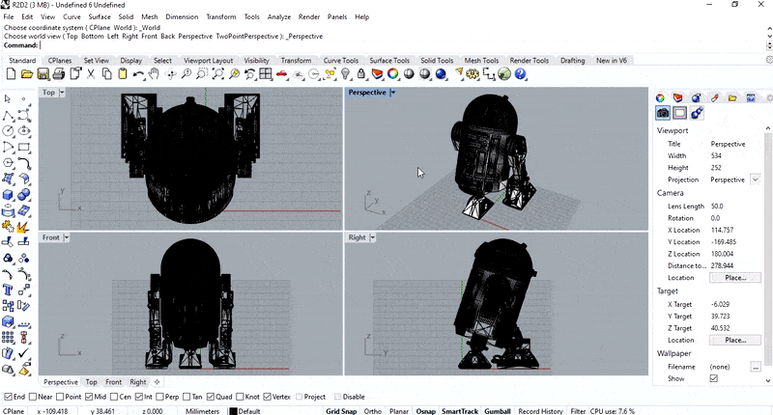Toggle the Int osnap checkbox
This screenshot has height=415, width=773.
(x=139, y=397)
